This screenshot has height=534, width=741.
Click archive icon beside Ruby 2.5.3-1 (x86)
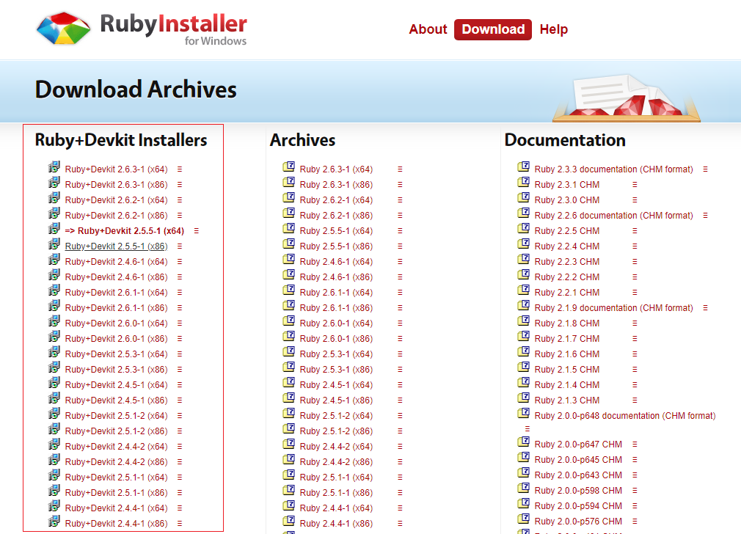(x=289, y=367)
